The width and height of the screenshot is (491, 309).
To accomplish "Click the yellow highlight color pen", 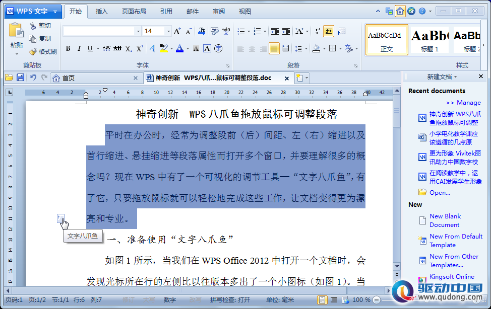I will pyautogui.click(x=163, y=48).
